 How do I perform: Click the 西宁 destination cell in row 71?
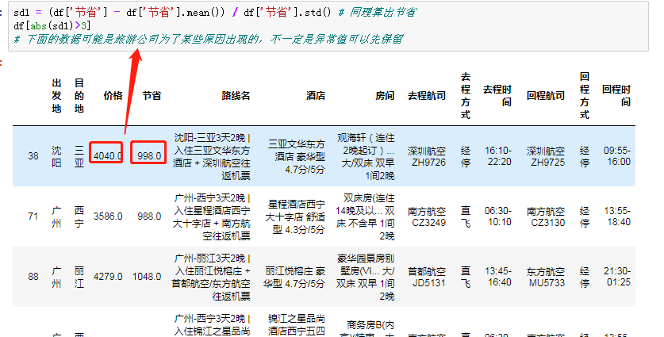pyautogui.click(x=79, y=216)
